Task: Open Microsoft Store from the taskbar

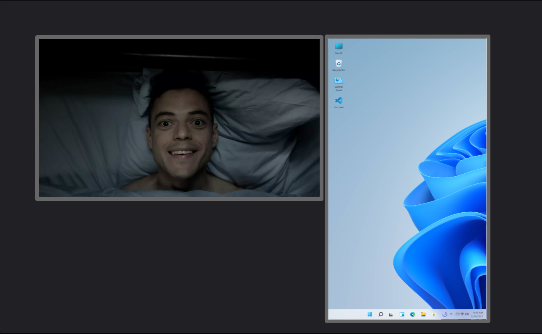Action: [x=434, y=315]
